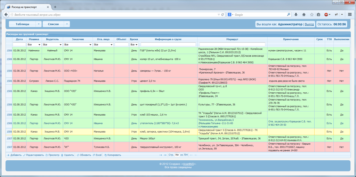
Task: Open the Firefox hamburger menu
Action: [350, 15]
